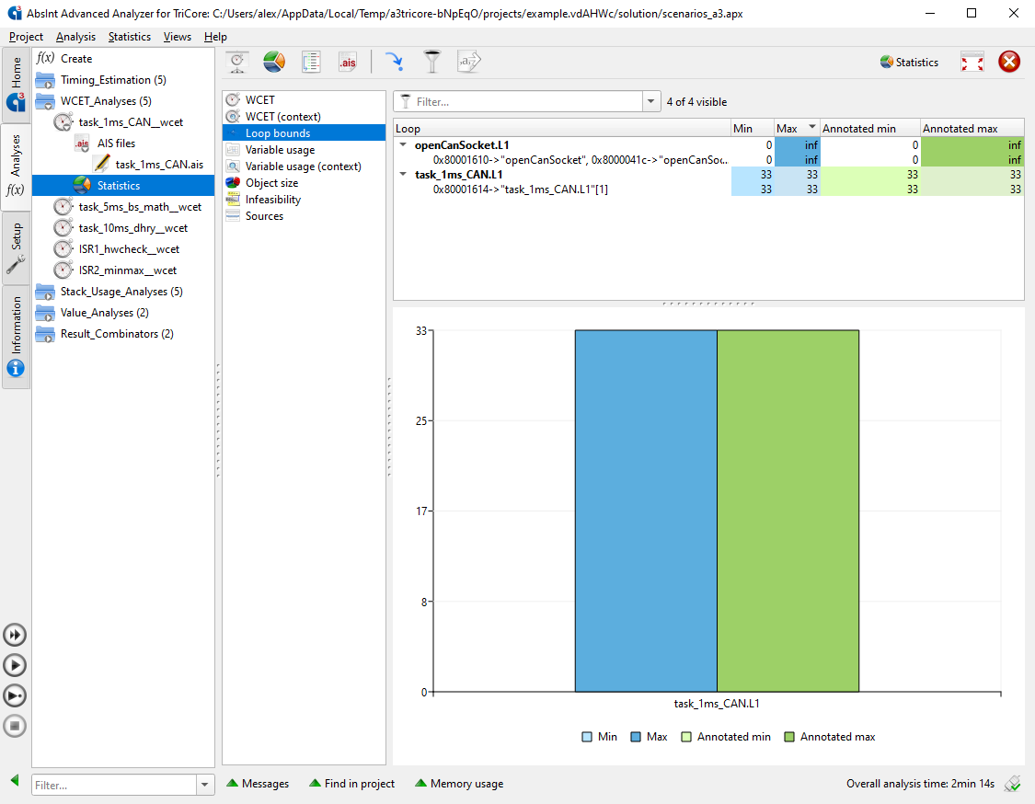This screenshot has width=1035, height=804.
Task: Expand the Memory usage panel
Action: (x=459, y=784)
